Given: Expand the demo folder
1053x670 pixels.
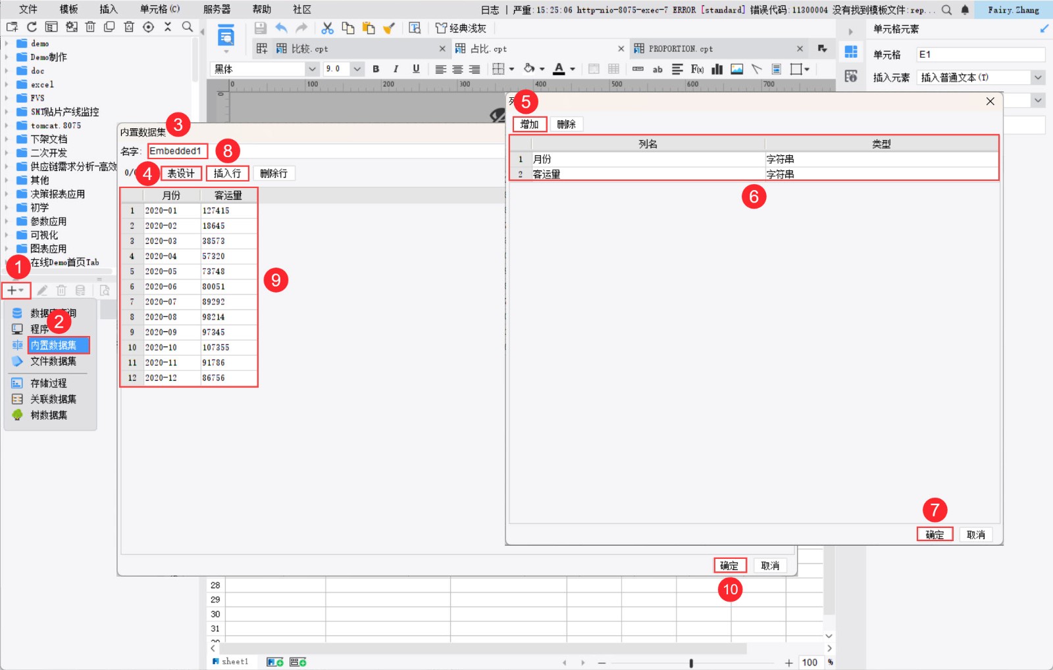Looking at the screenshot, I should coord(7,43).
